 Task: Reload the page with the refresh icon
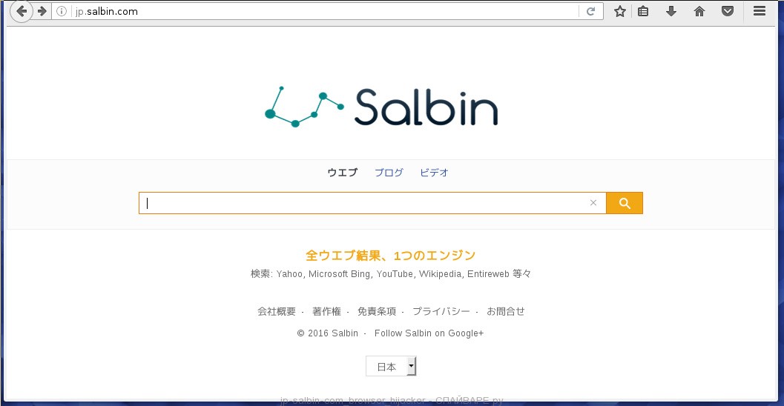pyautogui.click(x=590, y=11)
